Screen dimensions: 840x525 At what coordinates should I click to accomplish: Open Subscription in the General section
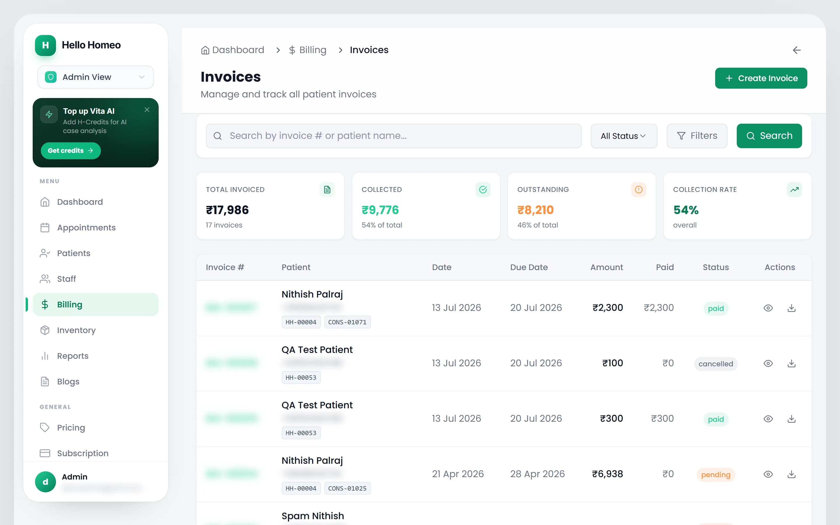coord(95,453)
